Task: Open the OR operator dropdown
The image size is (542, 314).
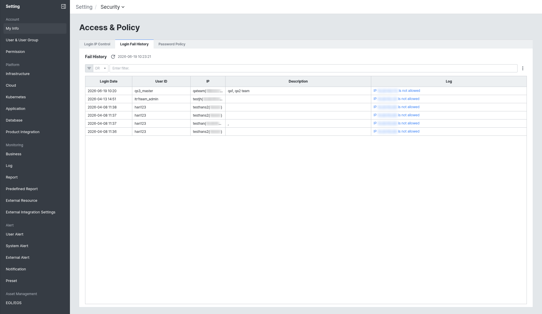Action: pyautogui.click(x=101, y=68)
